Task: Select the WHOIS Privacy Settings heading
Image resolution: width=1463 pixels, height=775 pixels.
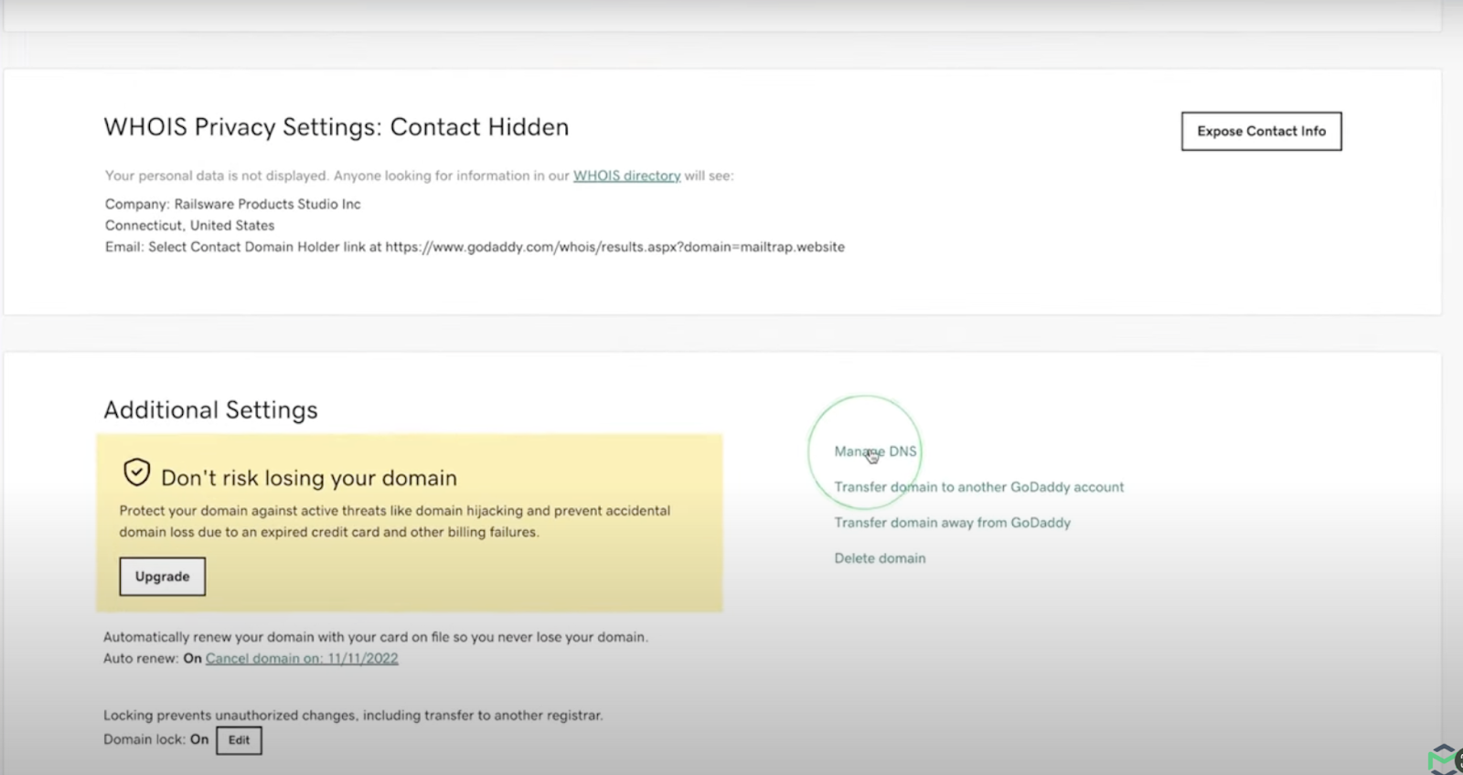Action: click(x=336, y=127)
